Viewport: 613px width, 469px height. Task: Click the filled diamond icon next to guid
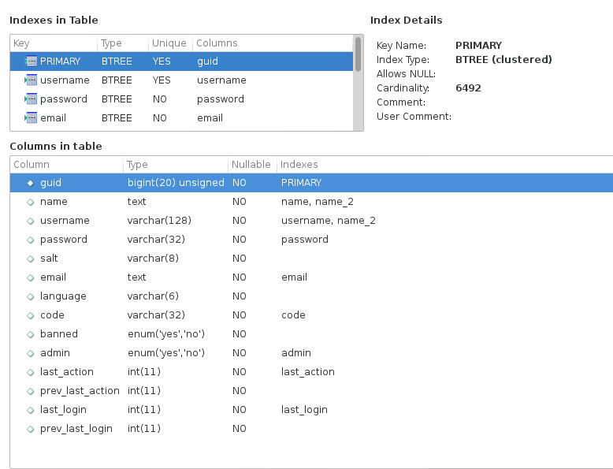[31, 183]
